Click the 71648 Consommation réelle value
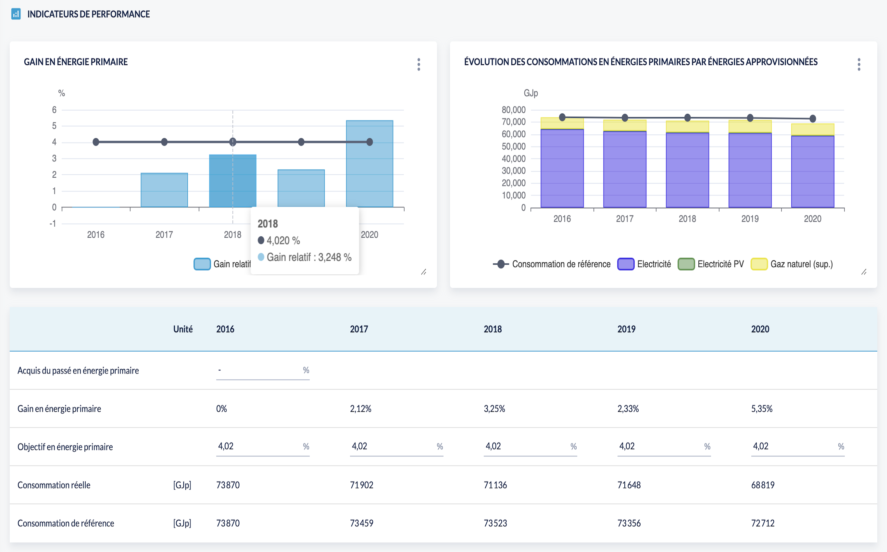This screenshot has width=887, height=552. point(629,485)
